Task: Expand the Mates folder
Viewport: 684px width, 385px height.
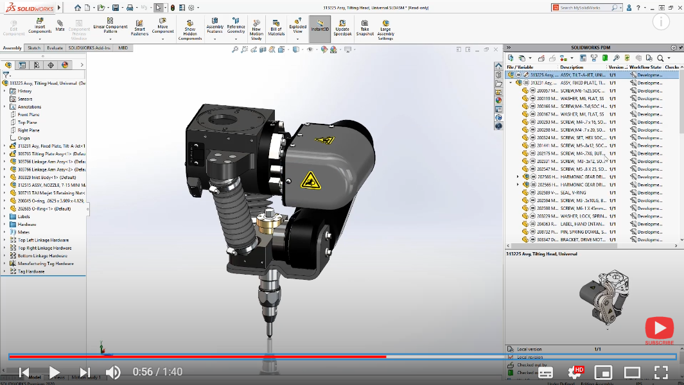Action: point(5,232)
